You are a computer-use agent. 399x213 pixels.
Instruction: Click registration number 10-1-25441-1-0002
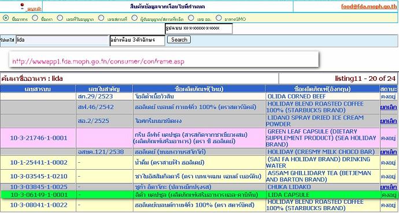point(39,162)
